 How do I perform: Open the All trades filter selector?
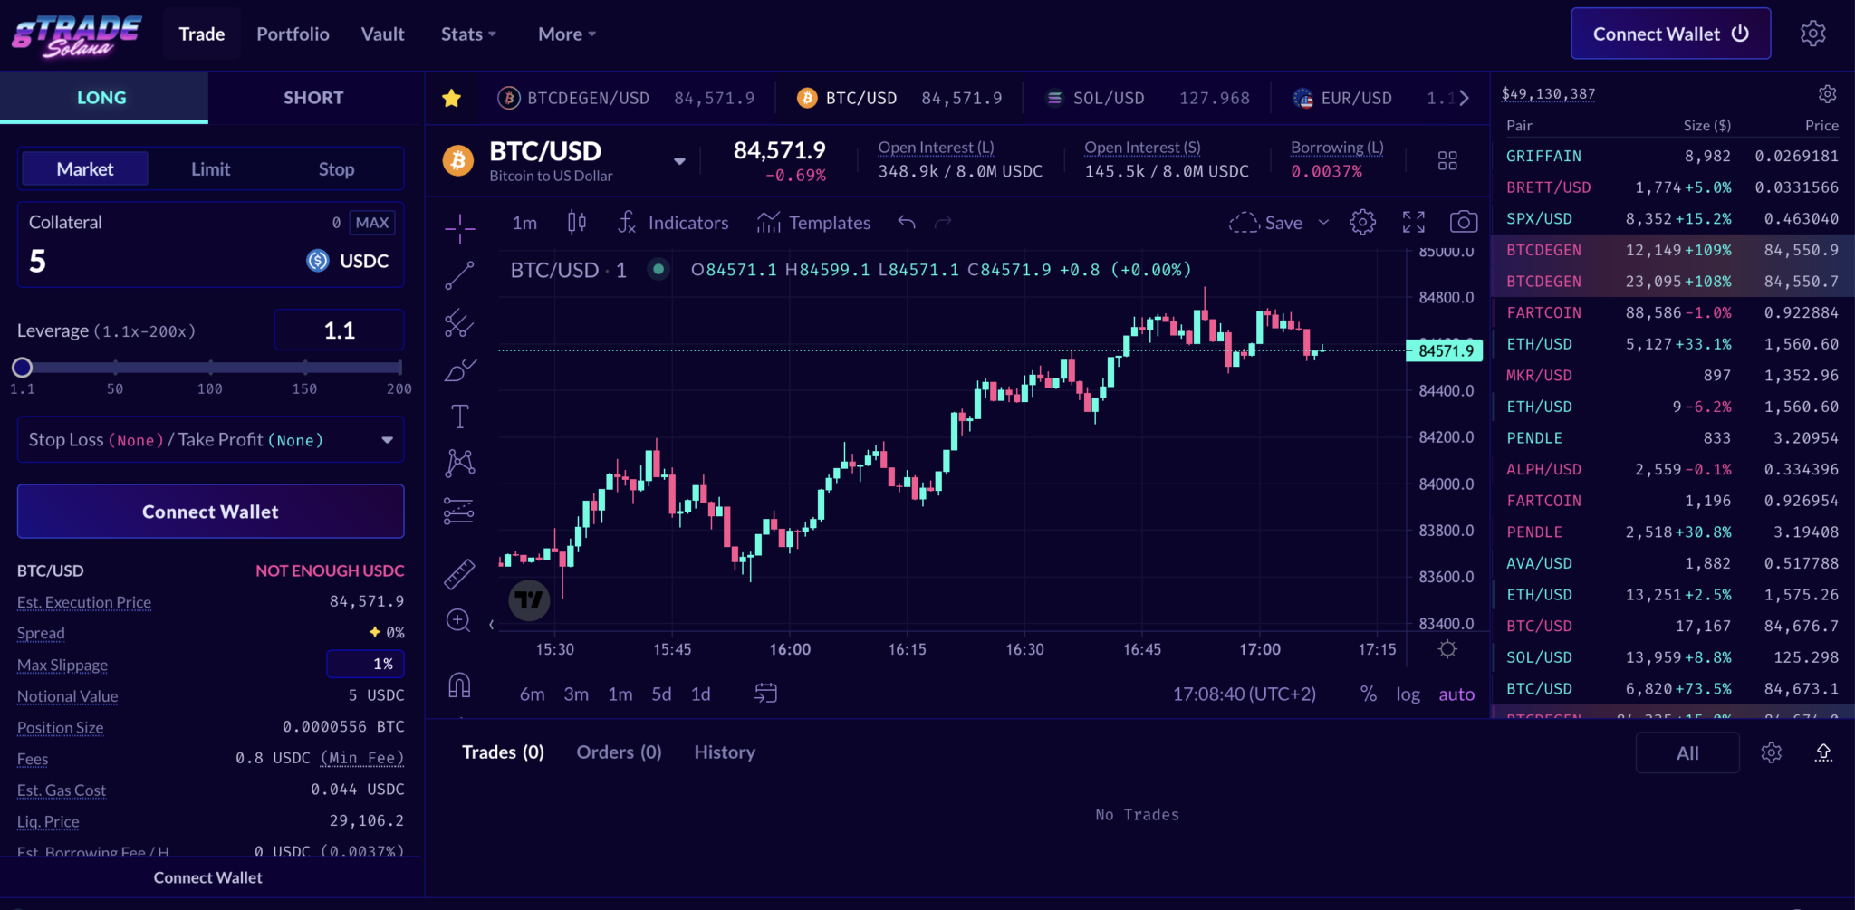pos(1687,753)
